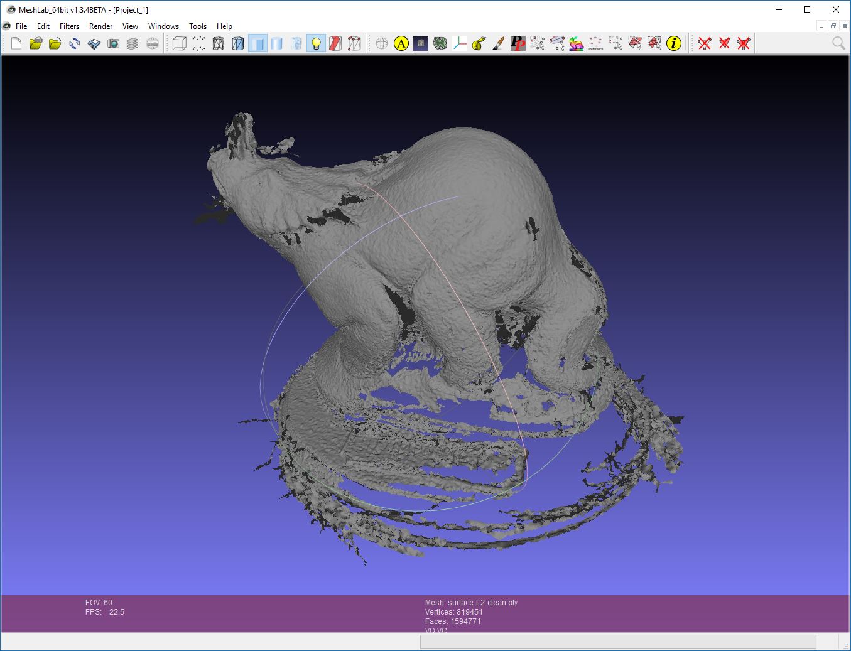Click the New Empty Project icon

[x=16, y=43]
